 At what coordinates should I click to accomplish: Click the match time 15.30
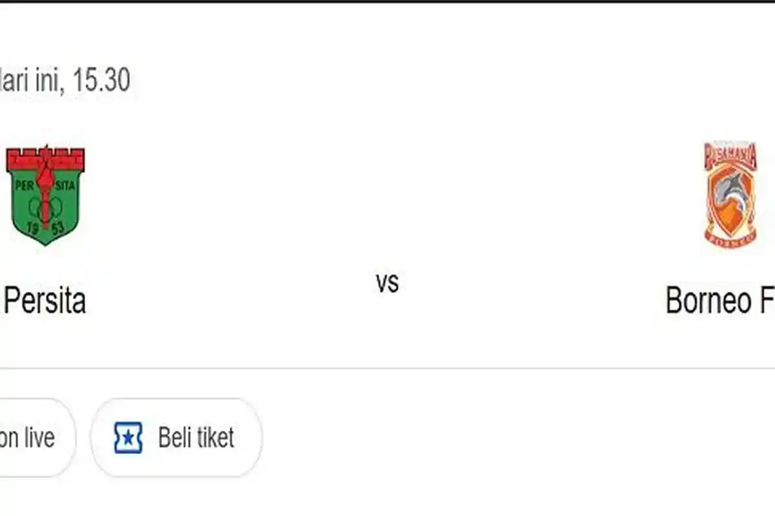point(101,81)
